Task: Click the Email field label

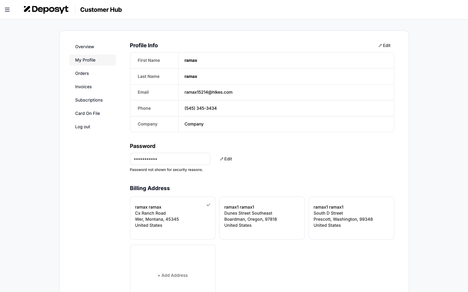Action: click(143, 92)
